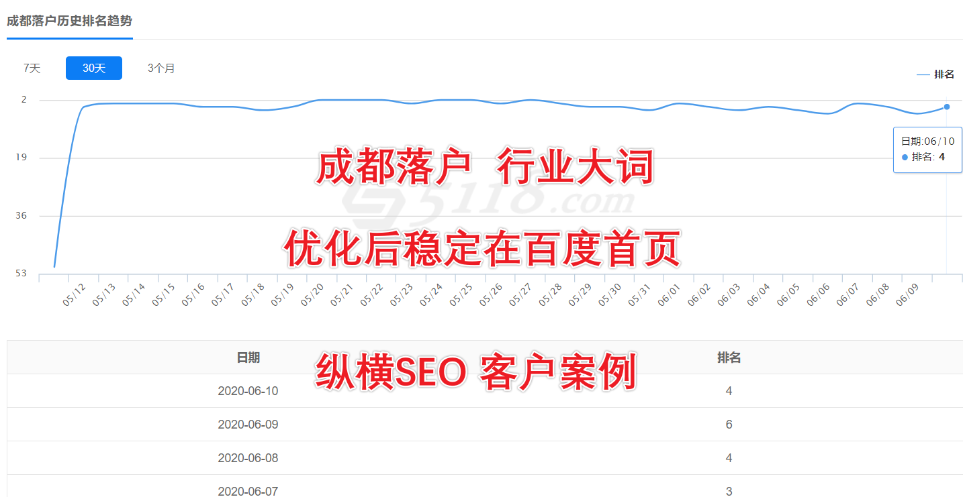Click the 日期 column header
The width and height of the screenshot is (963, 497).
248,357
